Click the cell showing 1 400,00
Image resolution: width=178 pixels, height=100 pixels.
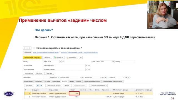click(107, 97)
